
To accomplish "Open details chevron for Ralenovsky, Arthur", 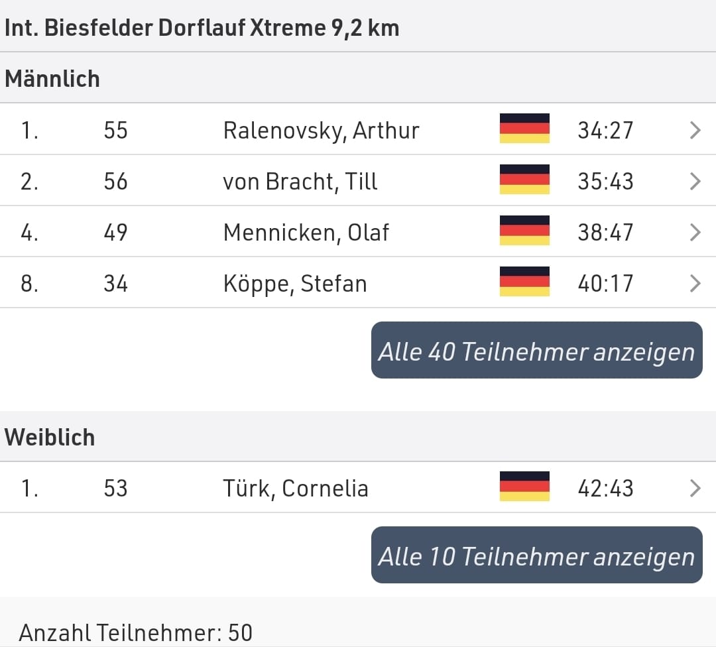I will tap(695, 130).
